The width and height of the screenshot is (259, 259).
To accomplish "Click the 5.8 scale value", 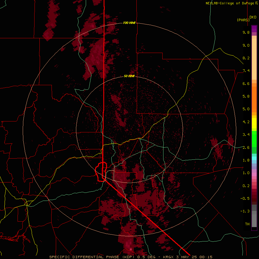I will (246, 96).
